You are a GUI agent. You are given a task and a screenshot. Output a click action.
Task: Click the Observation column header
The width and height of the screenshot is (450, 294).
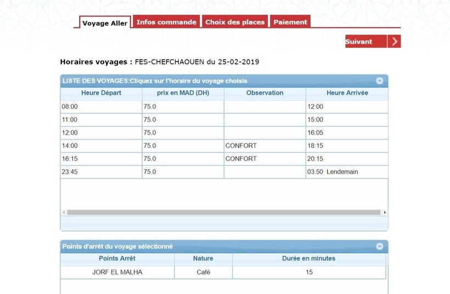coord(265,93)
